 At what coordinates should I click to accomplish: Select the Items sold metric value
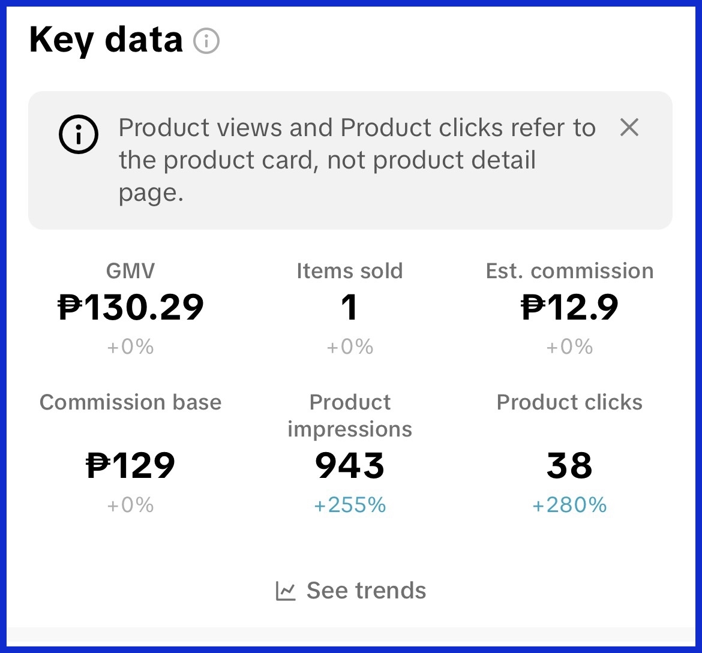[350, 307]
